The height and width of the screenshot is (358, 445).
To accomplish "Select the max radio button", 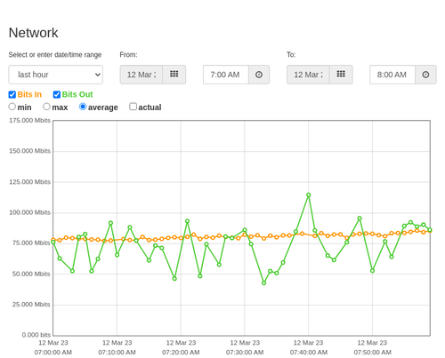I will click(x=46, y=107).
